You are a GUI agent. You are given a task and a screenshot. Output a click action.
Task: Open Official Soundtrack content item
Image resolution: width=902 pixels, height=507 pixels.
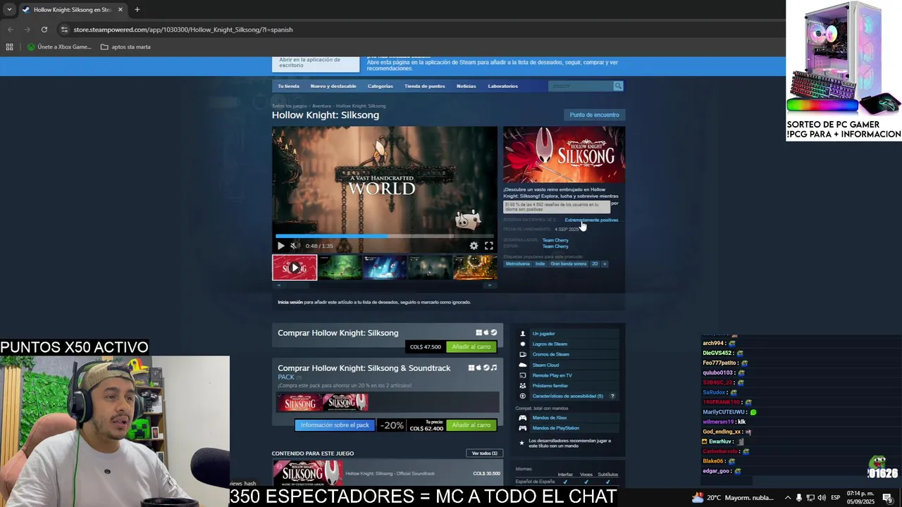pos(388,473)
